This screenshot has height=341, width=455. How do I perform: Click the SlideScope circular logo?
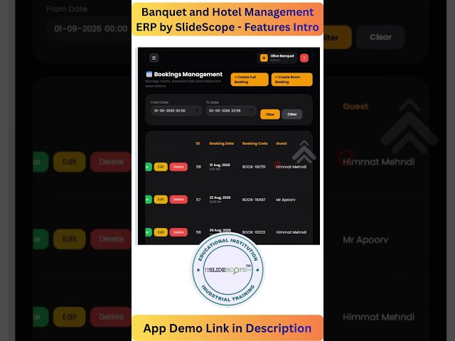[x=227, y=270]
